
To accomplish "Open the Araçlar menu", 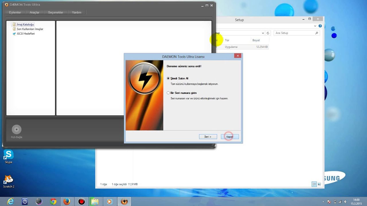I will pos(34,13).
